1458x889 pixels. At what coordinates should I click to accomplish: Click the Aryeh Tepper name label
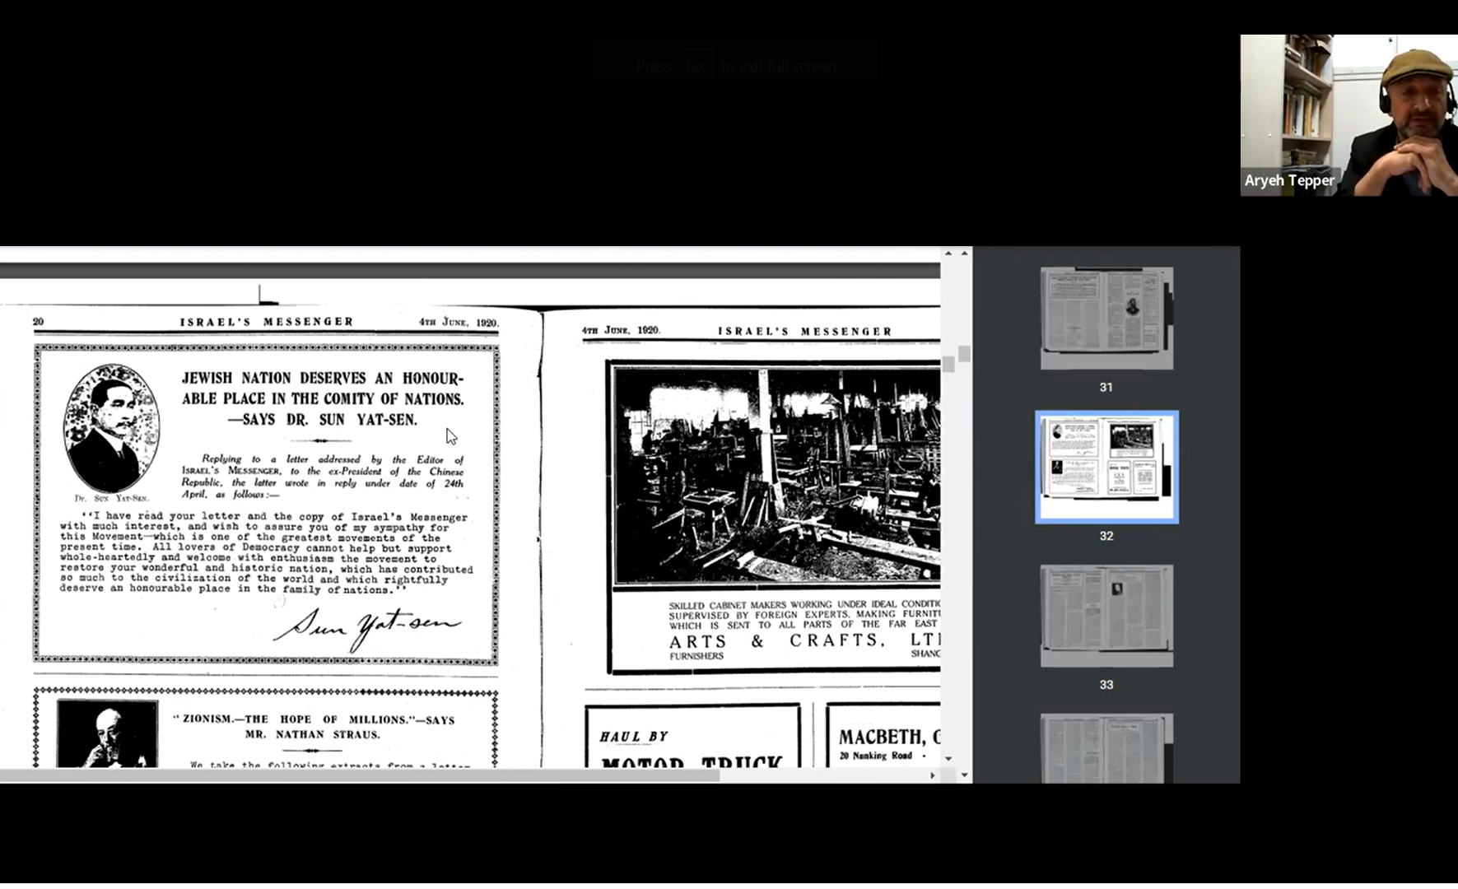click(1288, 180)
